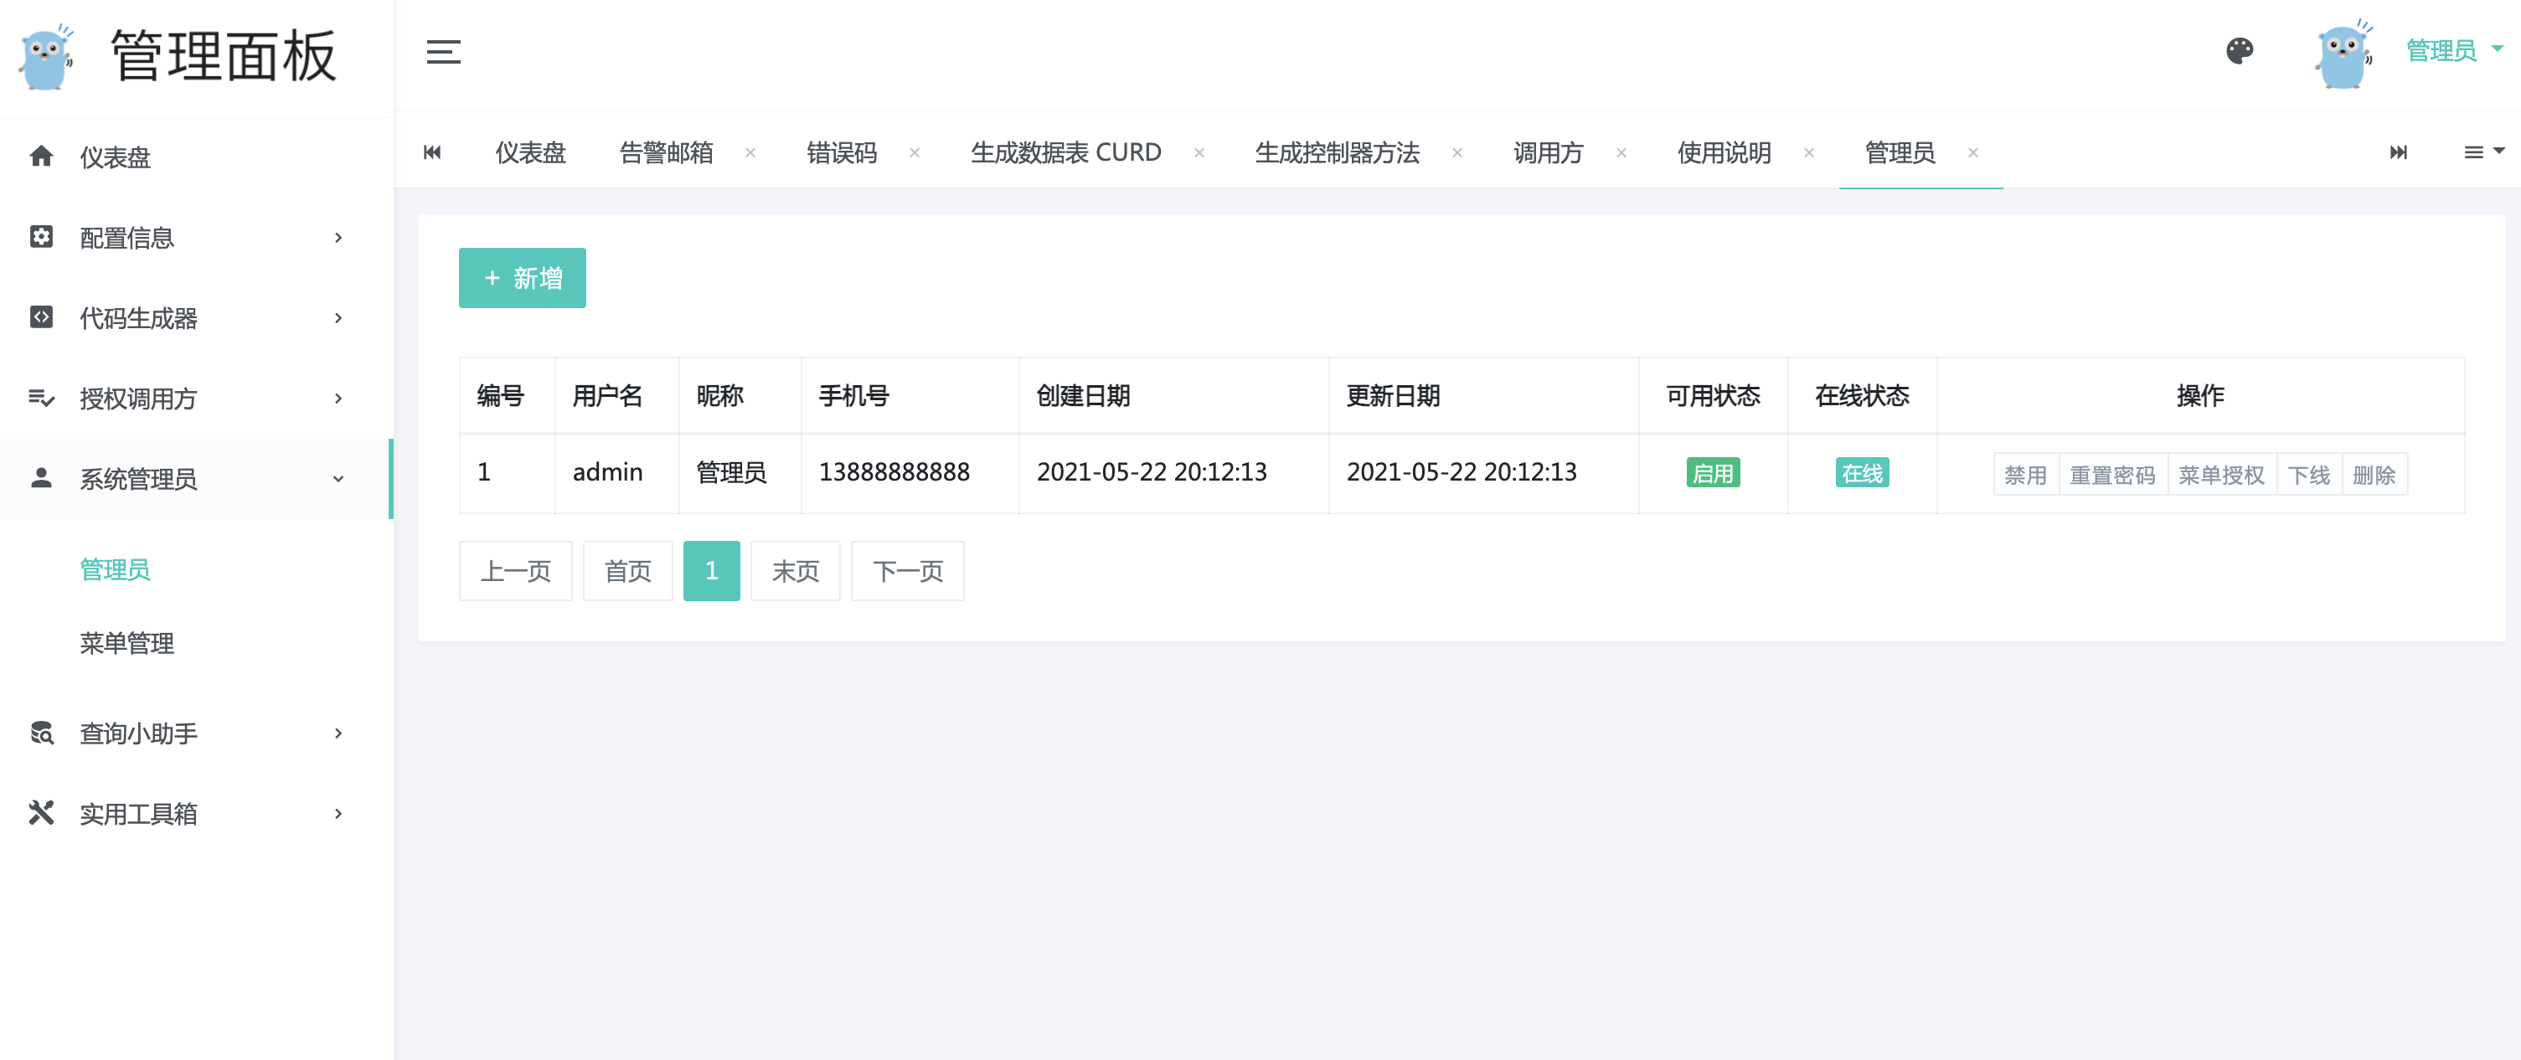Click the 新增 button
2521x1060 pixels.
(x=523, y=278)
